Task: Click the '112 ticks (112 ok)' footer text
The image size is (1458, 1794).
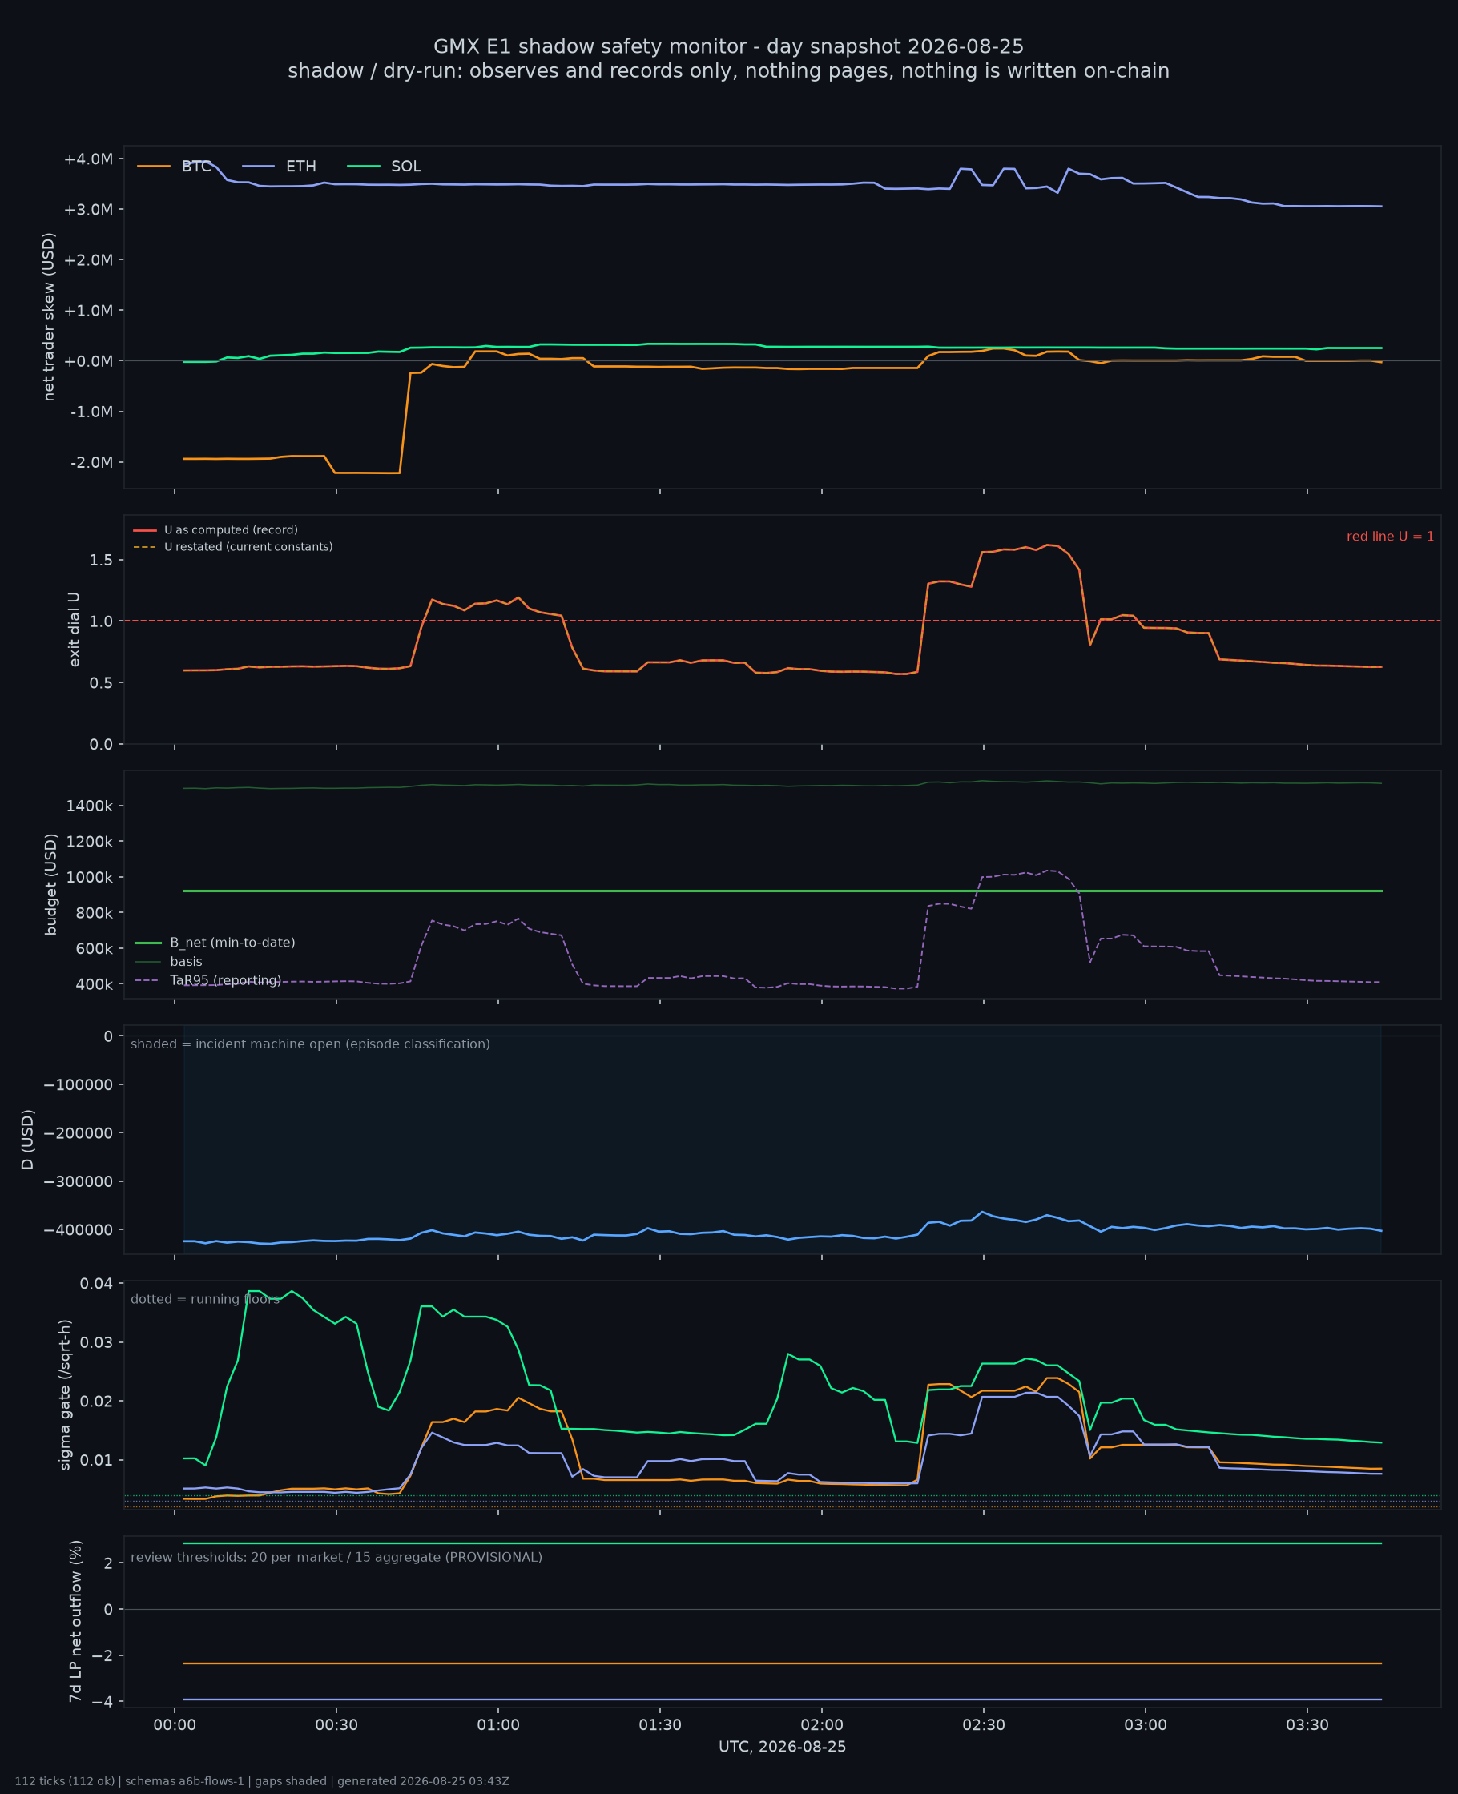Action: 65,1781
